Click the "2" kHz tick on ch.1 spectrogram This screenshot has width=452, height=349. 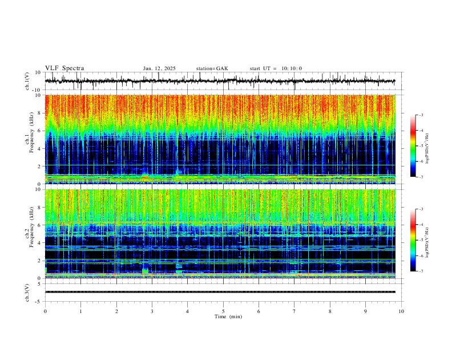click(40, 166)
